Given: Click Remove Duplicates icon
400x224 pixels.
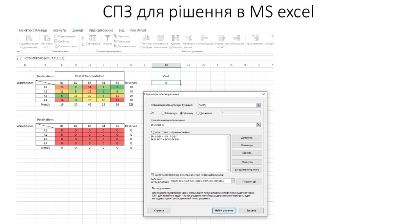Looking at the screenshot, I should point(175,38).
